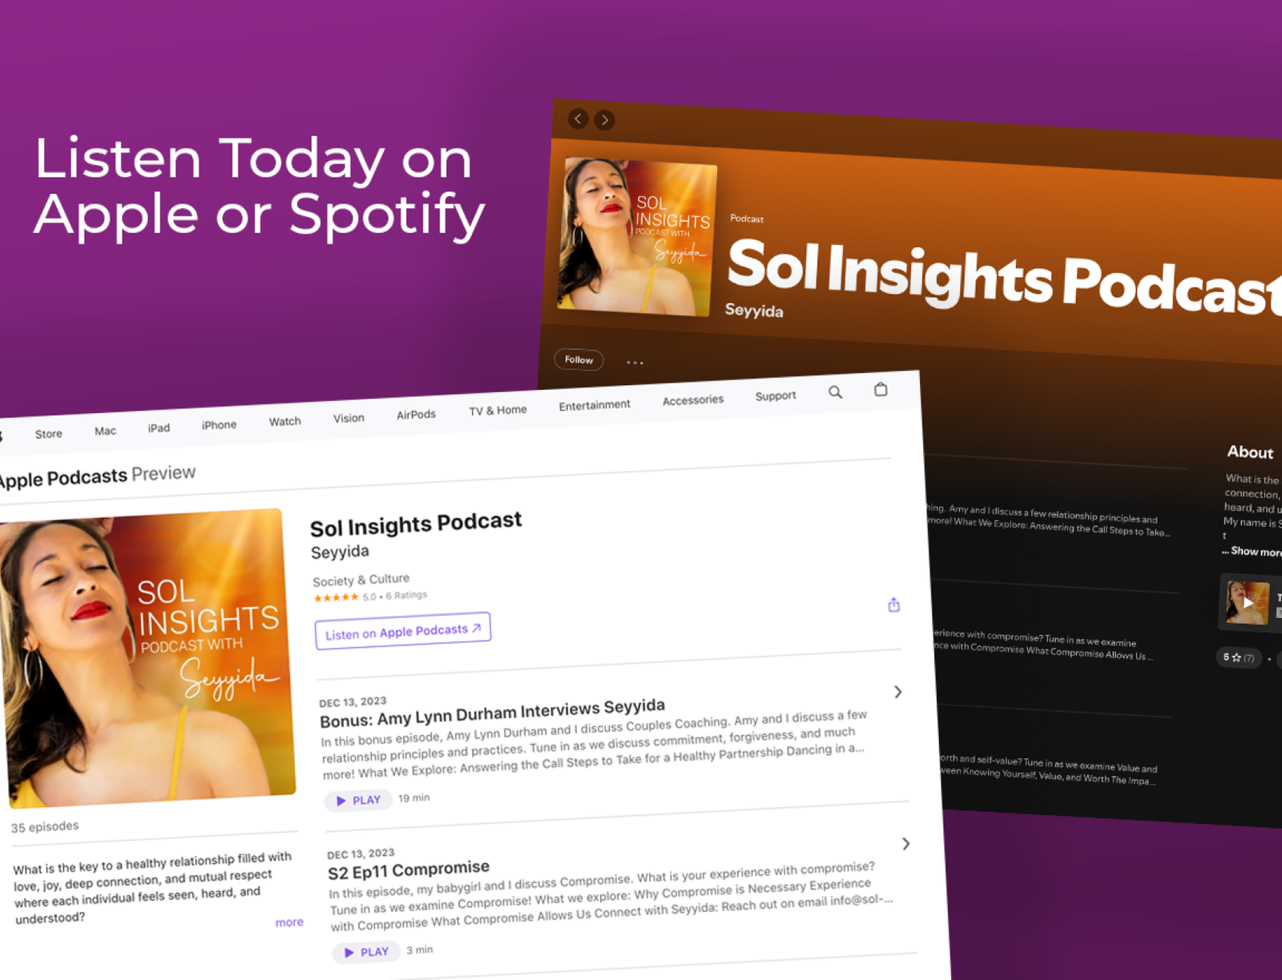The width and height of the screenshot is (1282, 980).
Task: Expand About with Show more
Action: 1252,552
